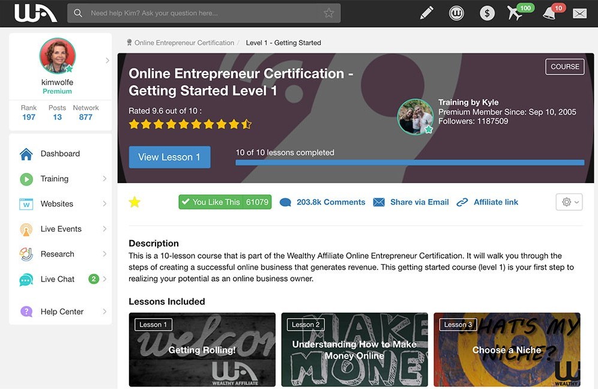Click in the search question field

pyautogui.click(x=204, y=13)
